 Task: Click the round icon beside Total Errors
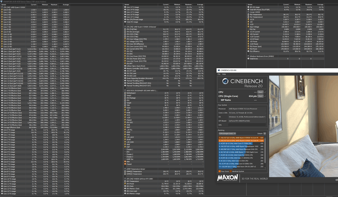tap(248, 59)
